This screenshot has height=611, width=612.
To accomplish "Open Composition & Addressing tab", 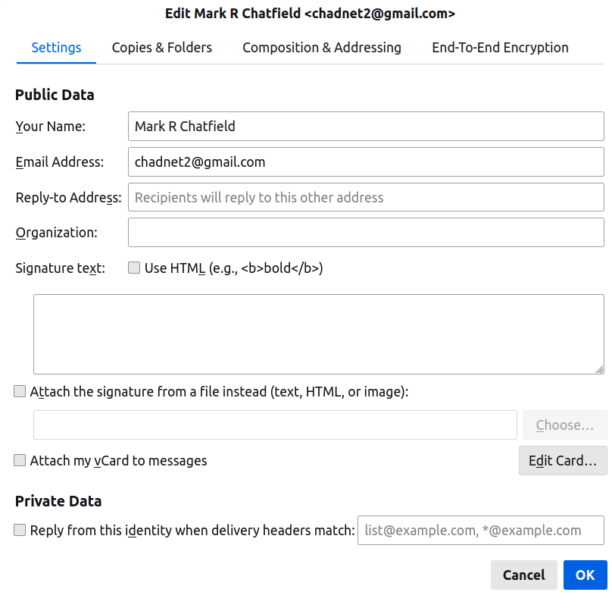I will 322,48.
